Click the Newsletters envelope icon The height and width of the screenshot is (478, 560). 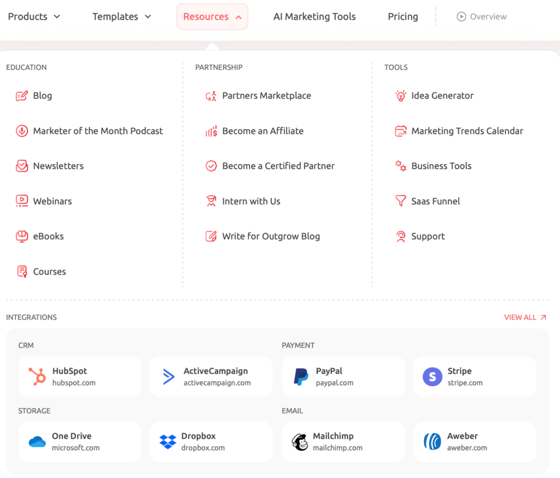point(21,166)
